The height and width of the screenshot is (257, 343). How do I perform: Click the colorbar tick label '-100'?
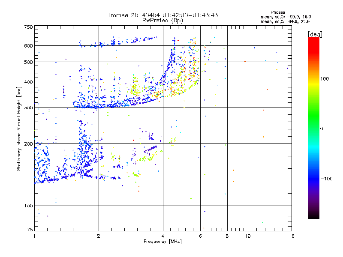click(x=326, y=179)
